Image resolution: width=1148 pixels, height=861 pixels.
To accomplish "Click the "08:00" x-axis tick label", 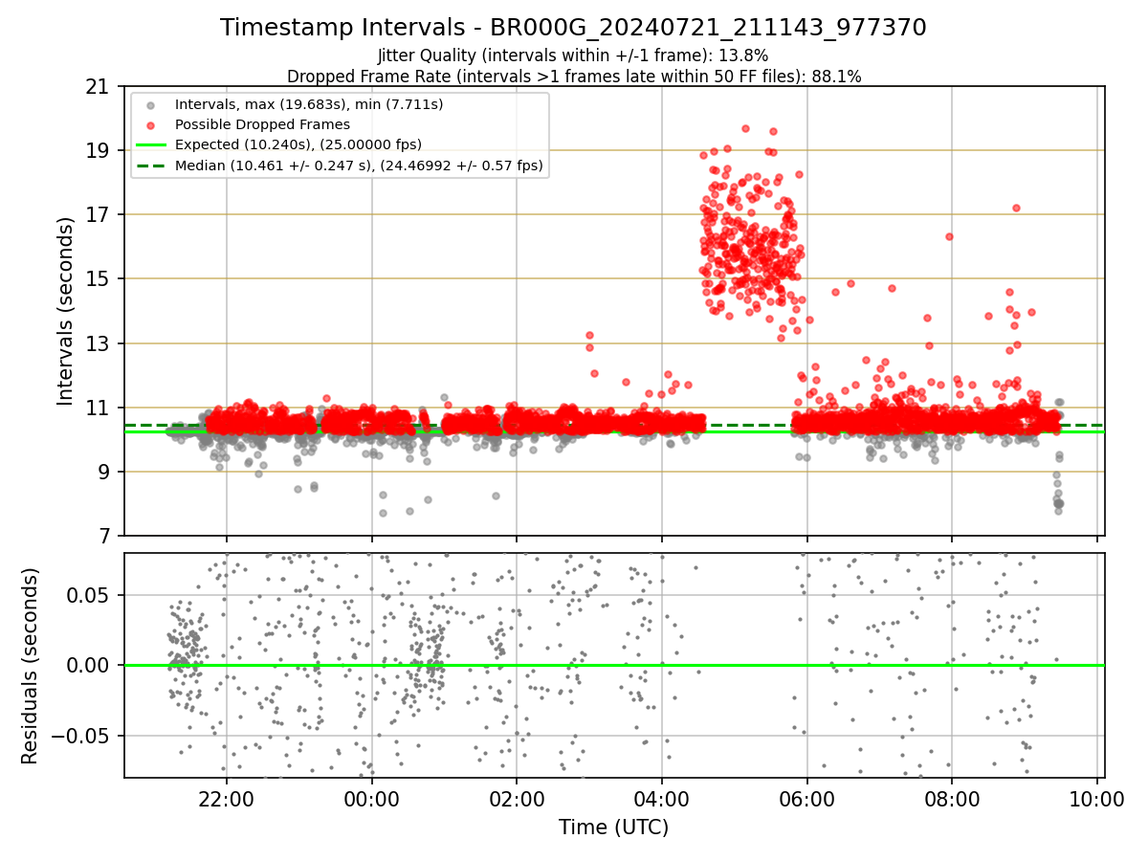I will (951, 797).
